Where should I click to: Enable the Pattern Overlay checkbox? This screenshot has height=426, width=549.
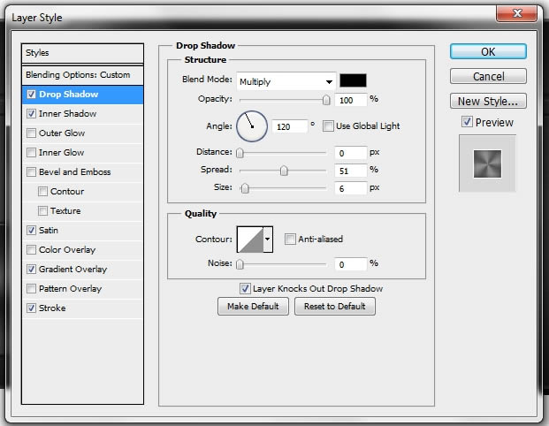32,288
